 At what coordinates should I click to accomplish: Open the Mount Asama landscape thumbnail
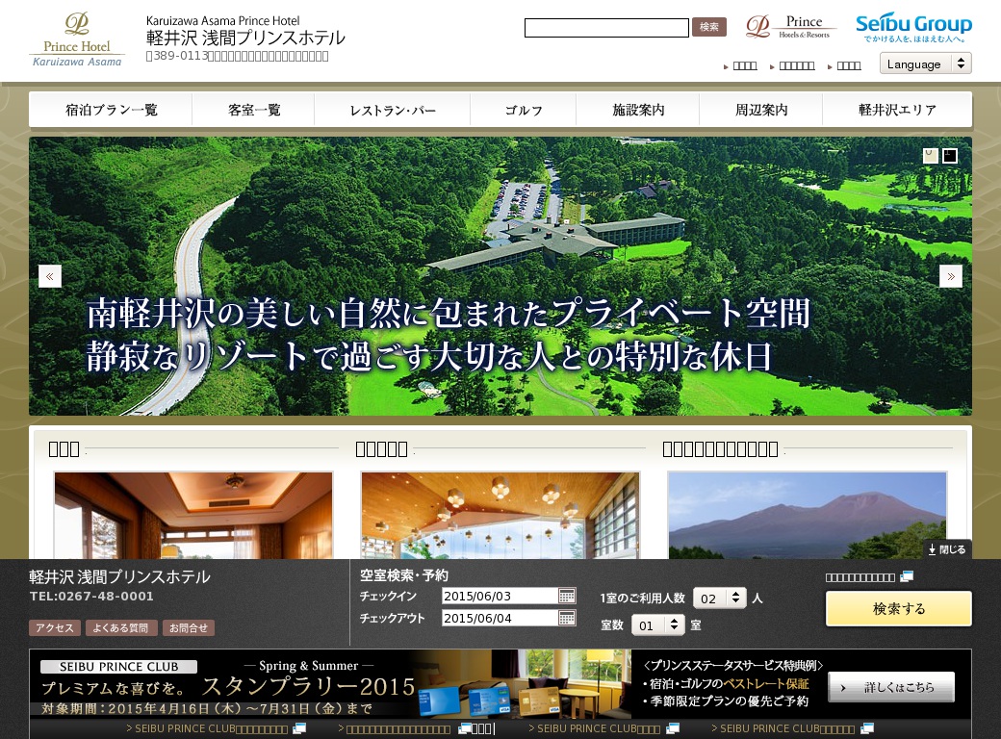(x=807, y=516)
